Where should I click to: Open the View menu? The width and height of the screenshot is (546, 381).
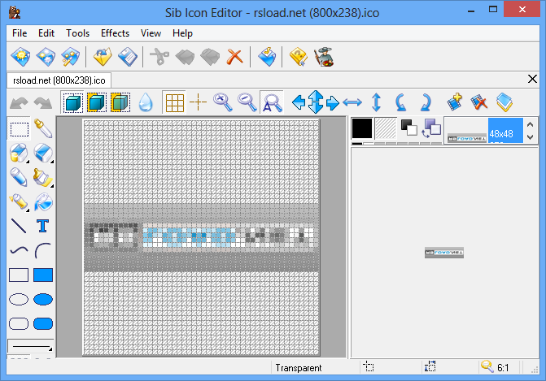[x=151, y=33]
